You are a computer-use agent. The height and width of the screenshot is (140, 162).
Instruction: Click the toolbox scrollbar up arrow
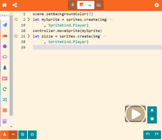click(11, 13)
